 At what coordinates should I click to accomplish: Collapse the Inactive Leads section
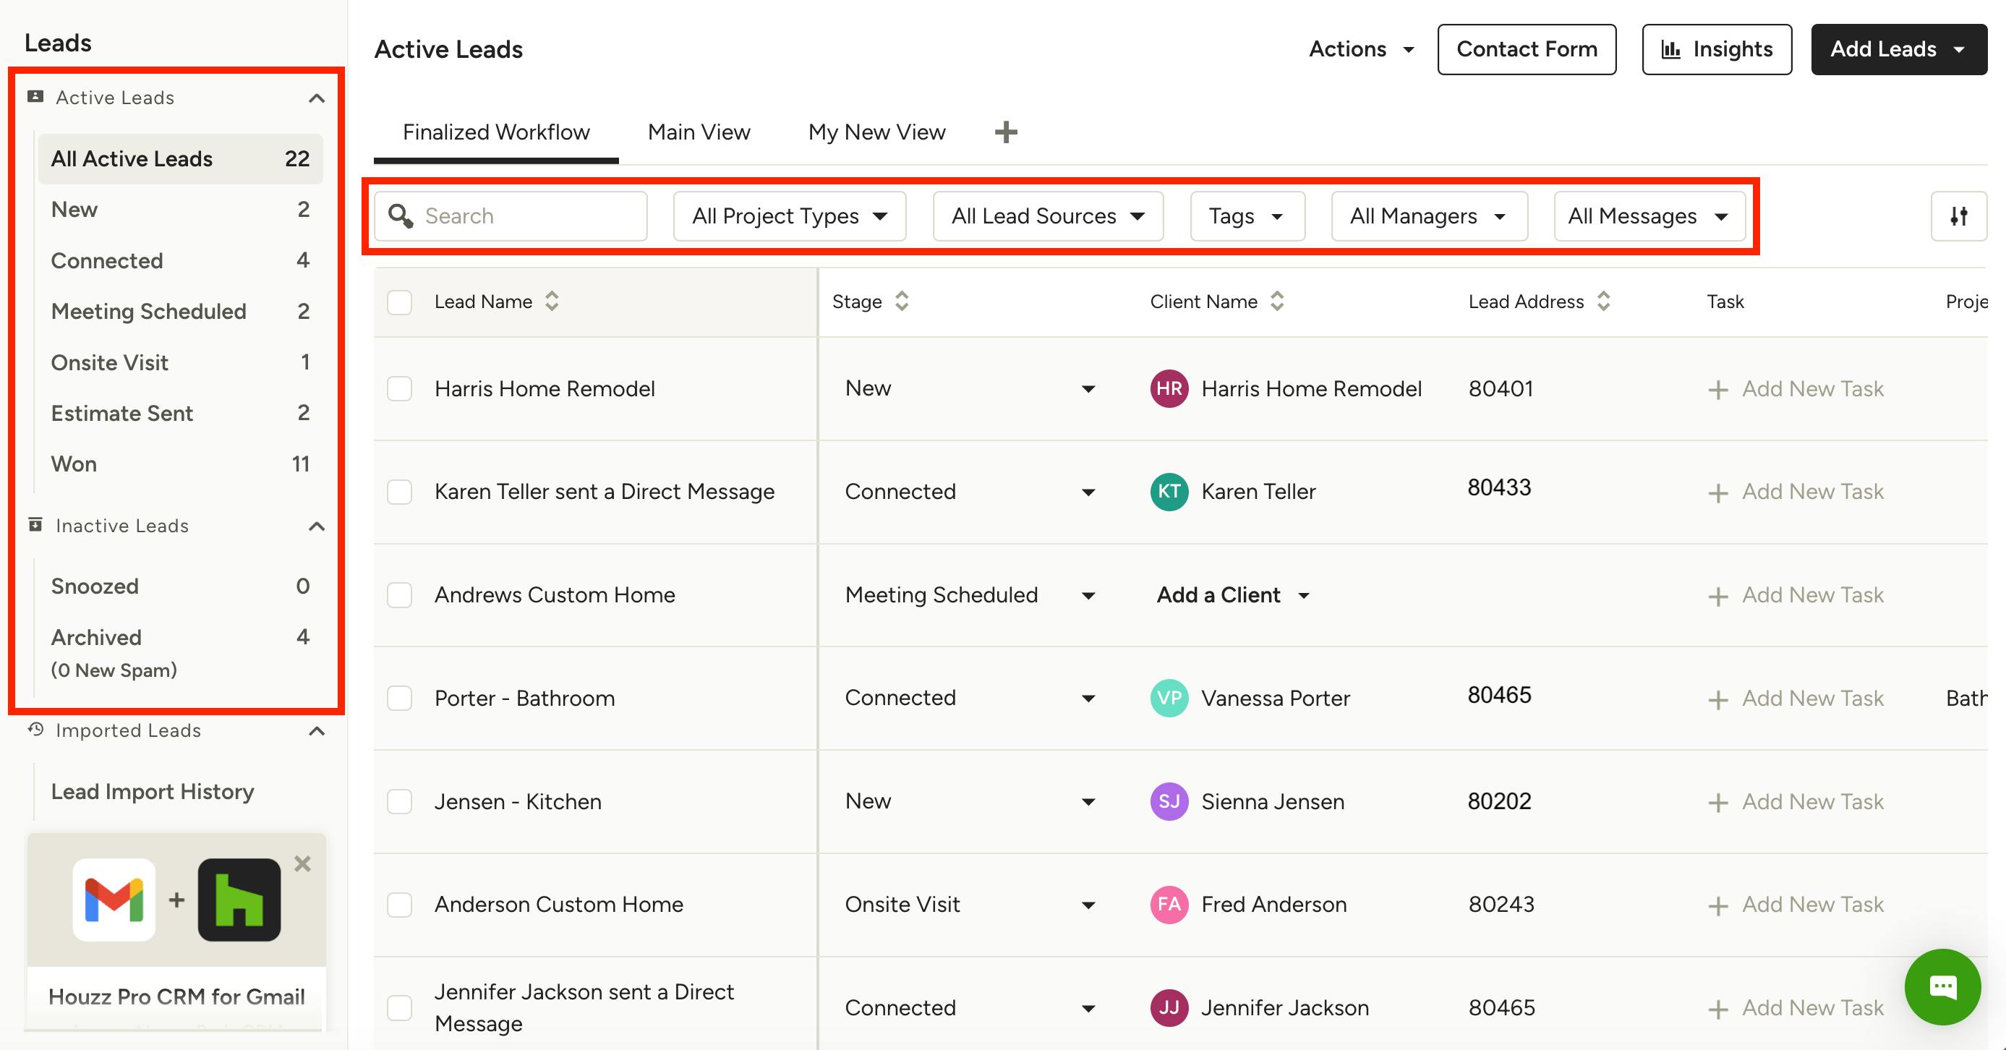tap(316, 526)
